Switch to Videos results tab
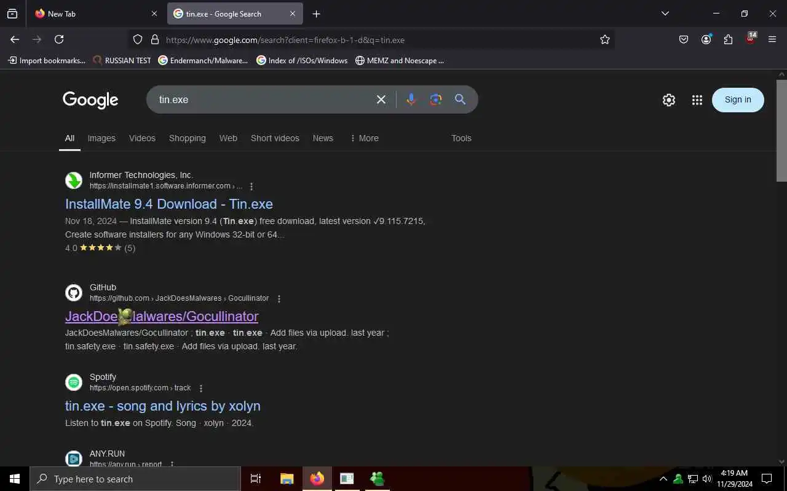 (x=142, y=138)
